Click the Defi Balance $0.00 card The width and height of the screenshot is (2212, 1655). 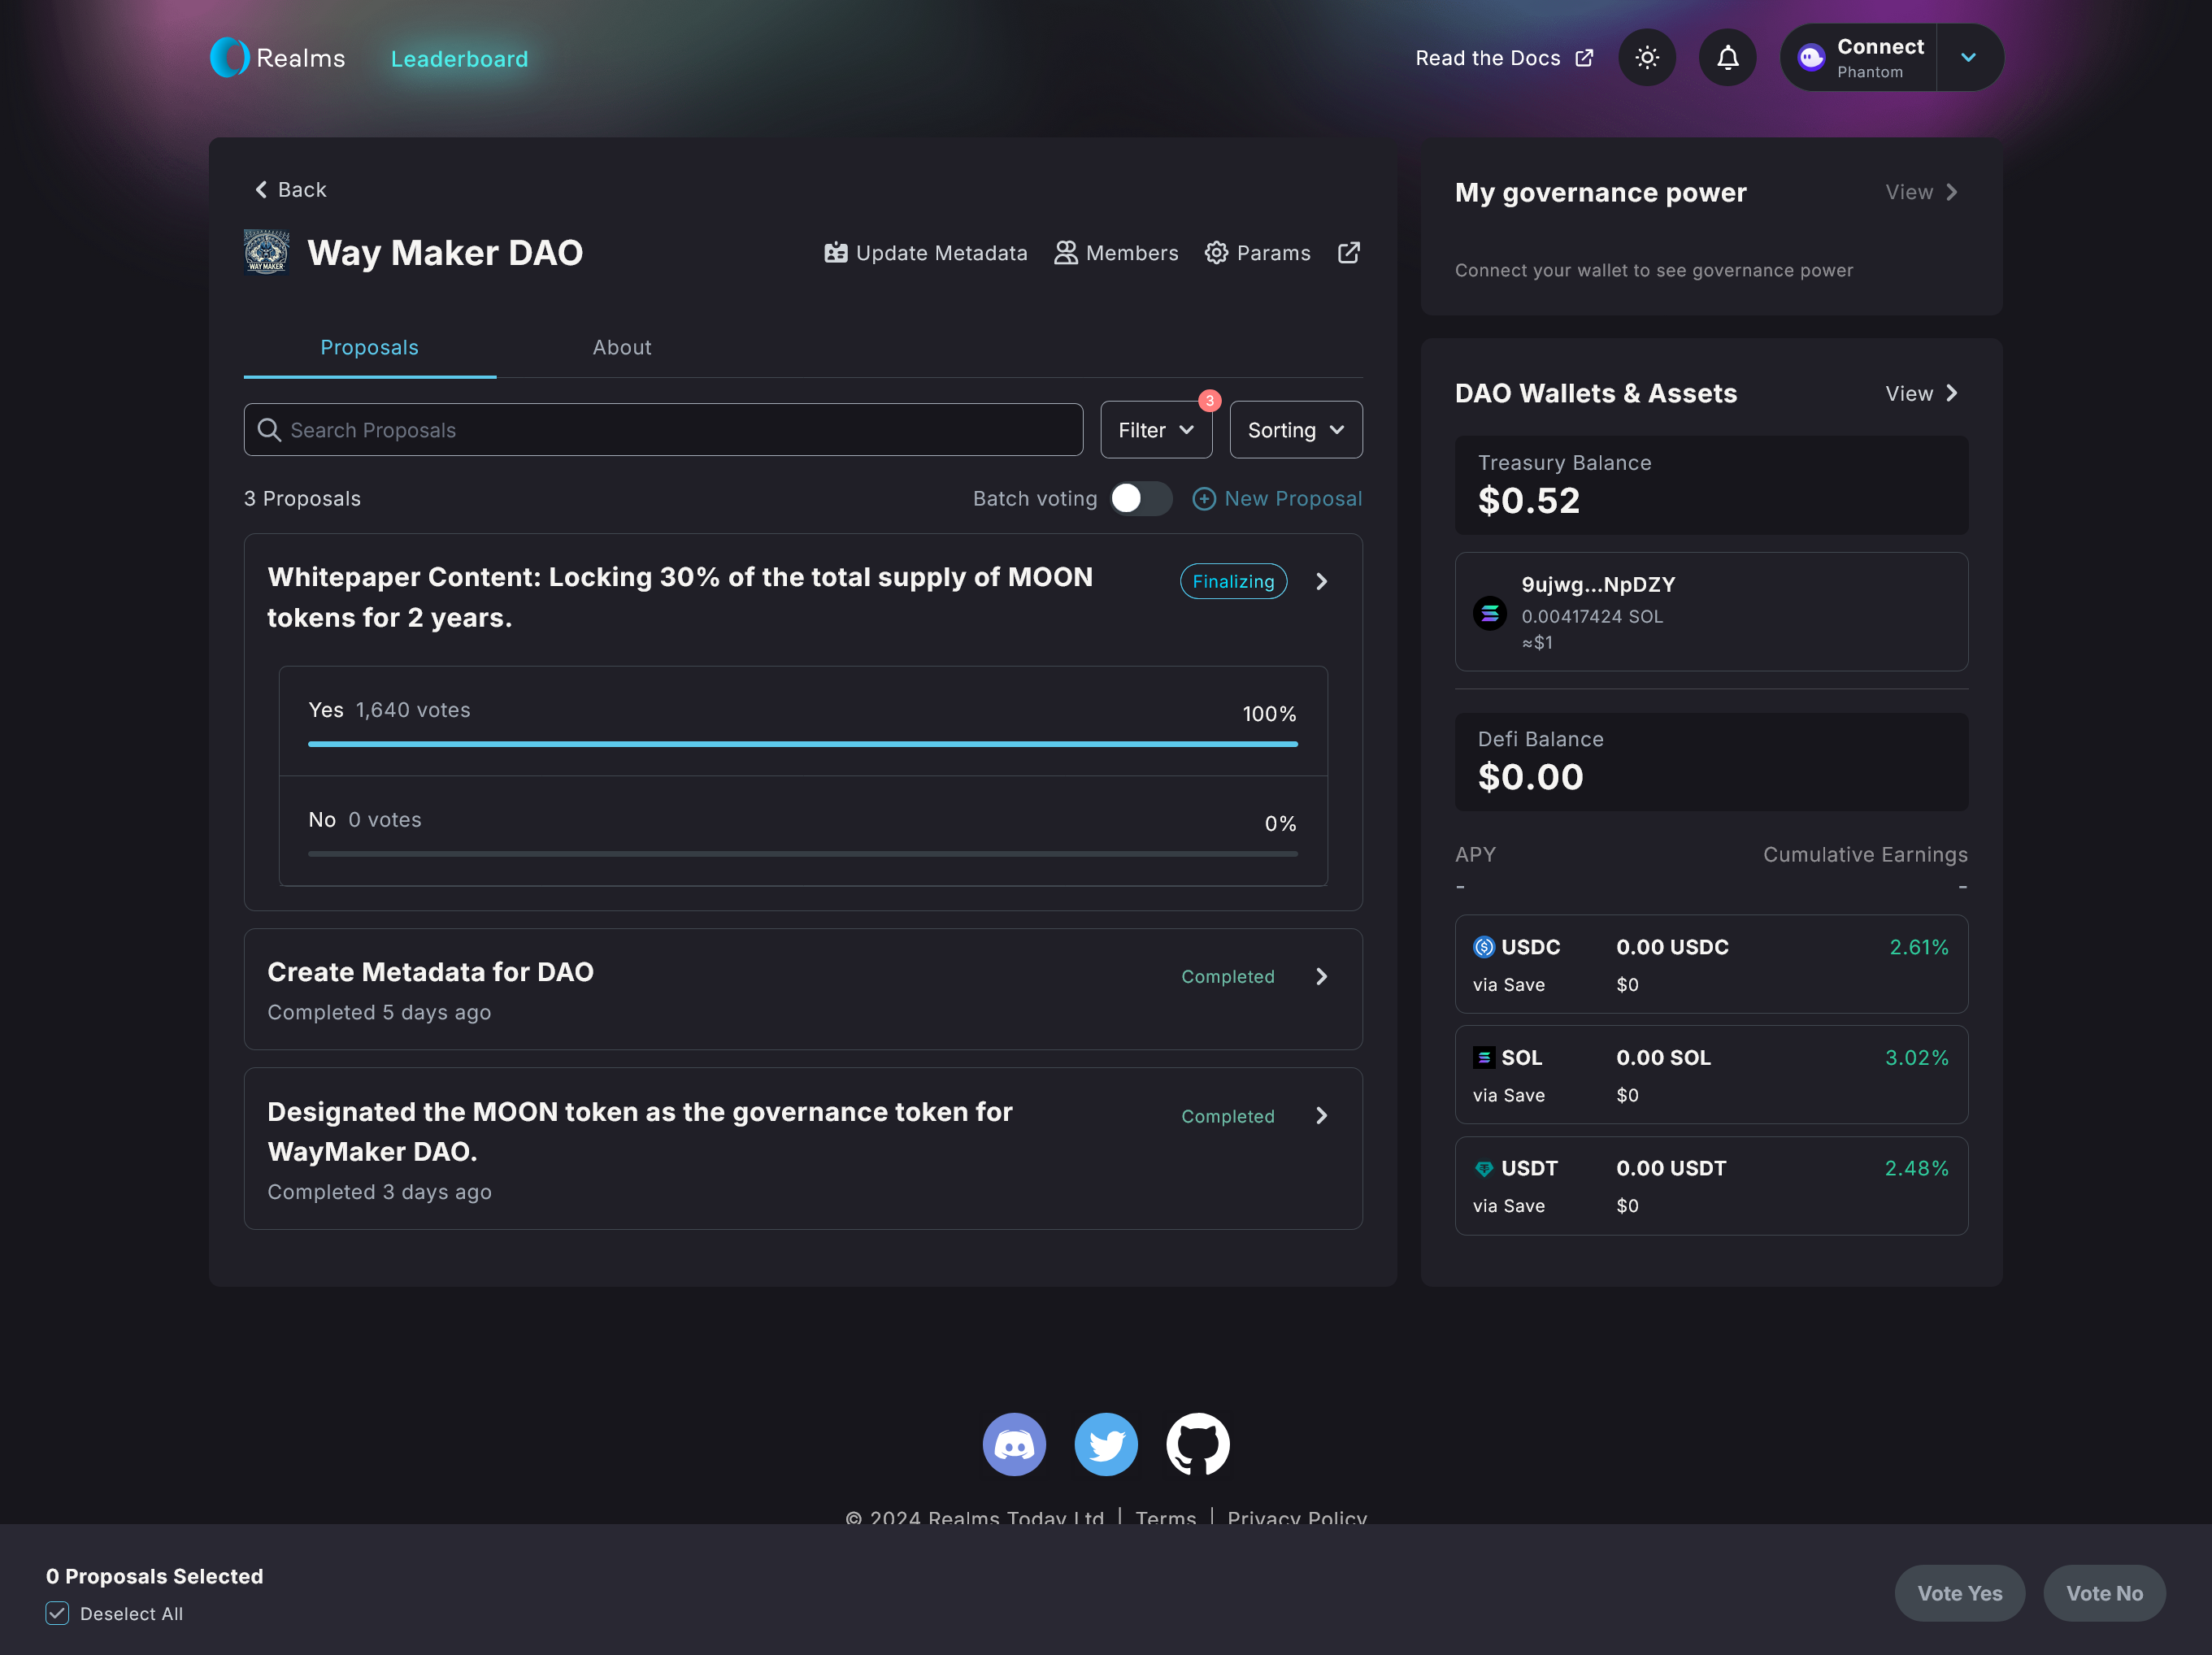coord(1711,762)
